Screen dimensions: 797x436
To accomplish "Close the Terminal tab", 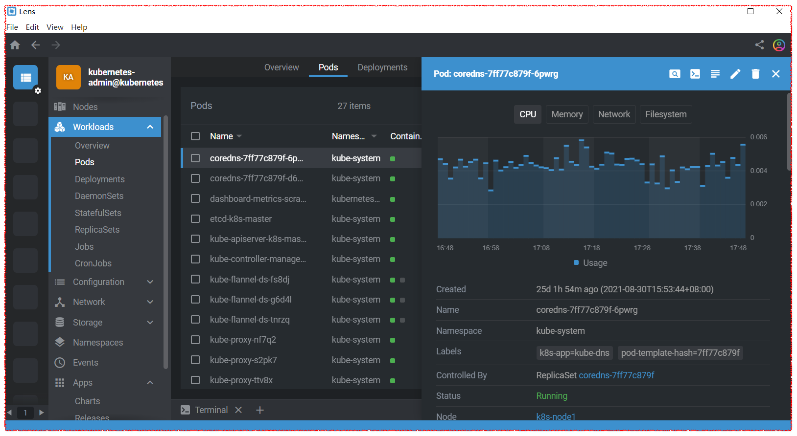I will (238, 410).
